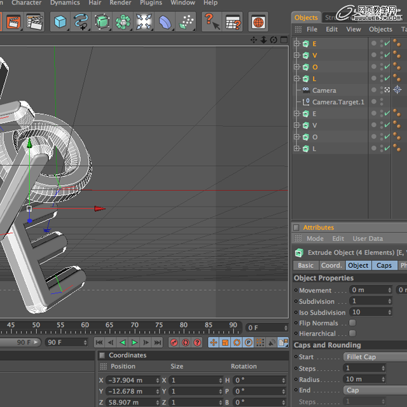Open the particle emitter icon
This screenshot has height=407, width=407.
tap(186, 22)
